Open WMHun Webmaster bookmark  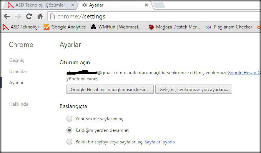116,27
